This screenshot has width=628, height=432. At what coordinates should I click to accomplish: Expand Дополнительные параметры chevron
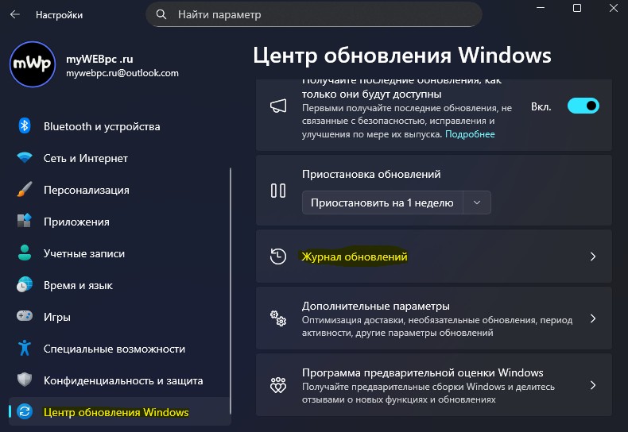click(x=593, y=318)
